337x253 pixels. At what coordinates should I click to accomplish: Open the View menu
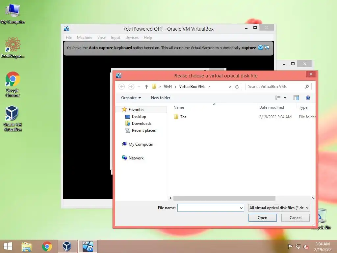101,38
